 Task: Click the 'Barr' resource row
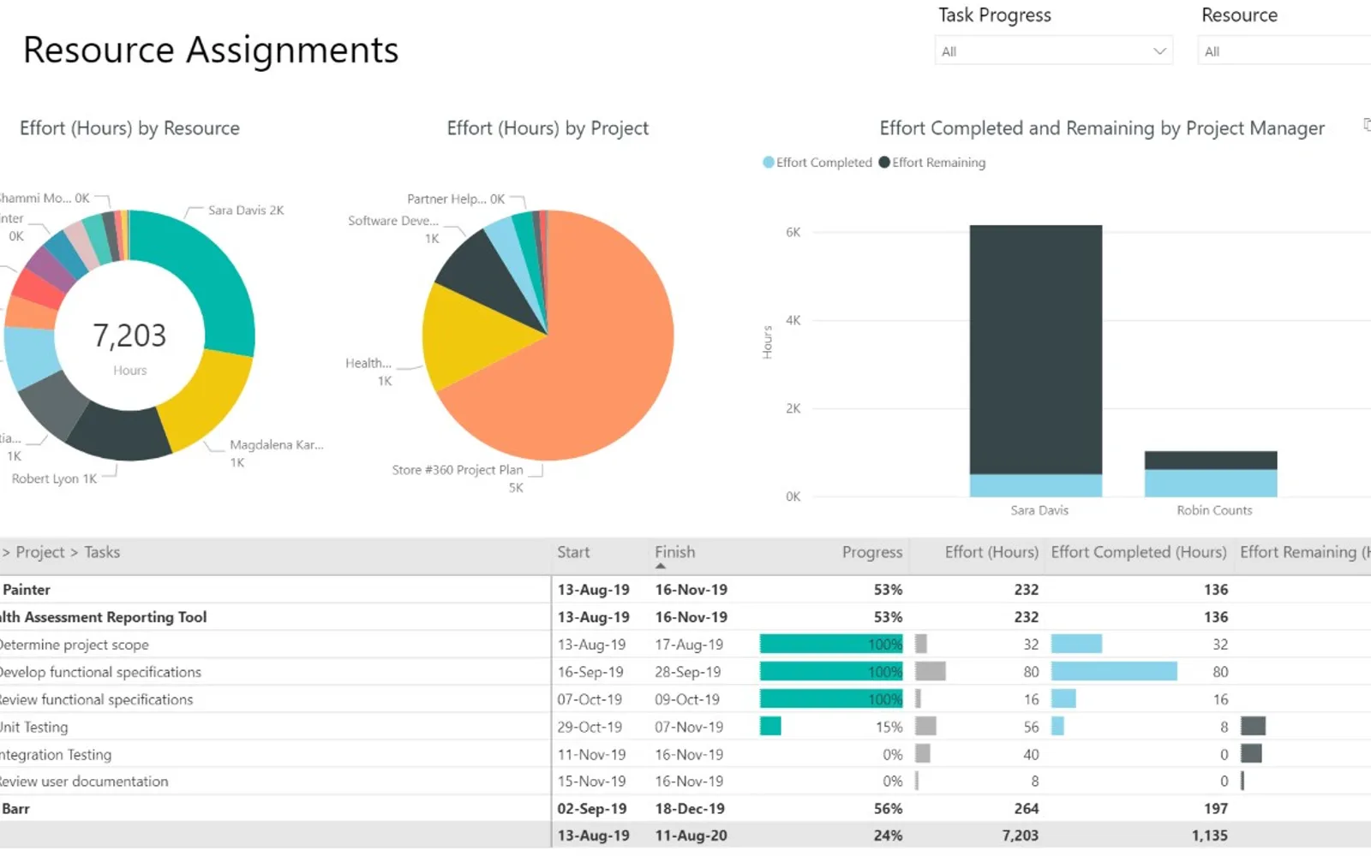point(685,809)
